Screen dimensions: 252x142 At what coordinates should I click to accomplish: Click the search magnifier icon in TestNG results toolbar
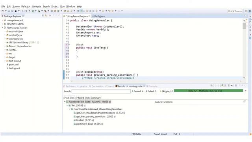(222, 86)
